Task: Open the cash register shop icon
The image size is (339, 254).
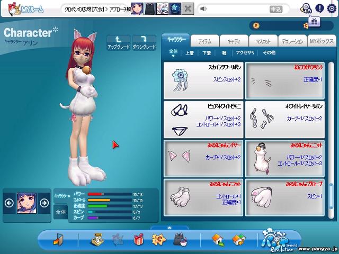Action: (x=97, y=239)
